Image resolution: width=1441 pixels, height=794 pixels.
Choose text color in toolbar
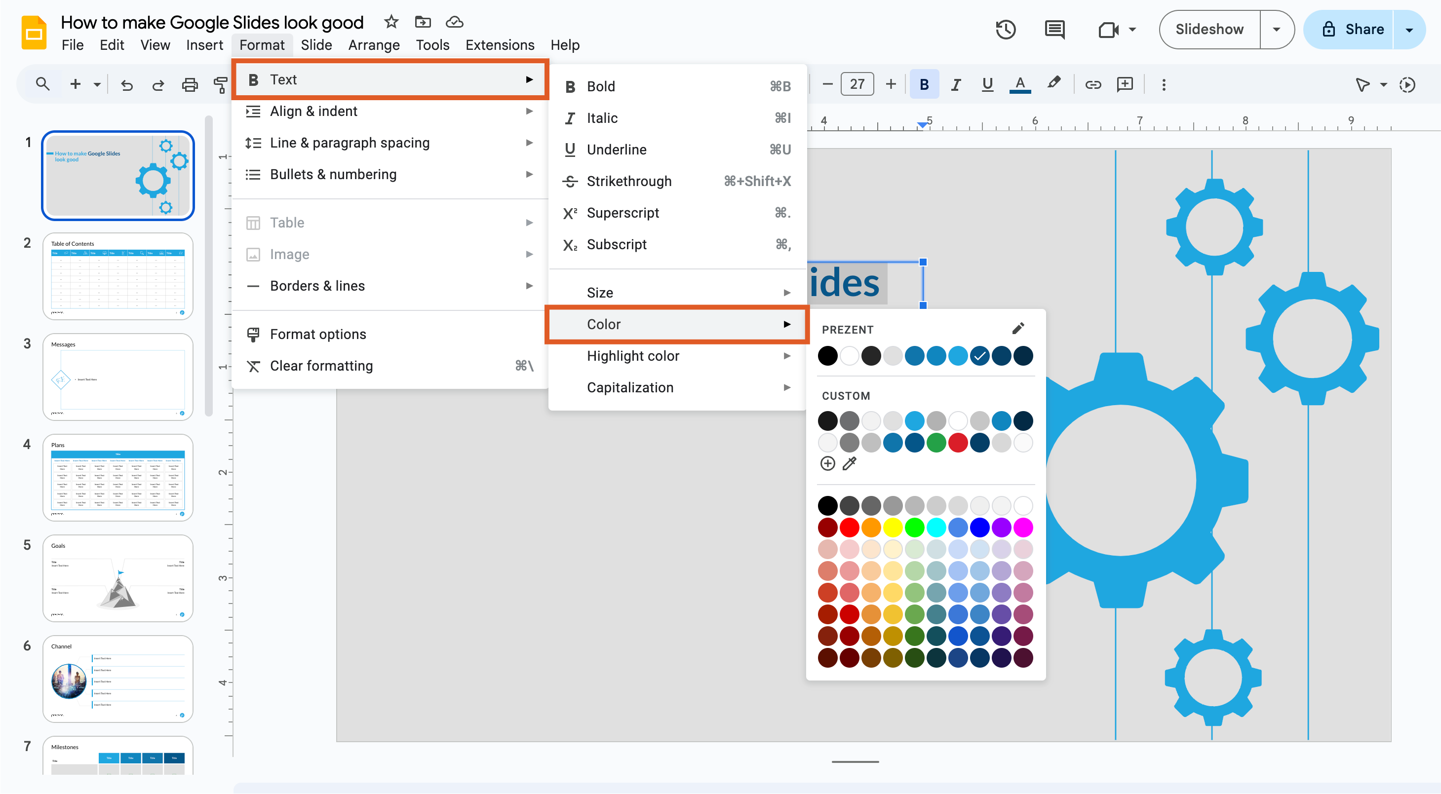click(1020, 84)
